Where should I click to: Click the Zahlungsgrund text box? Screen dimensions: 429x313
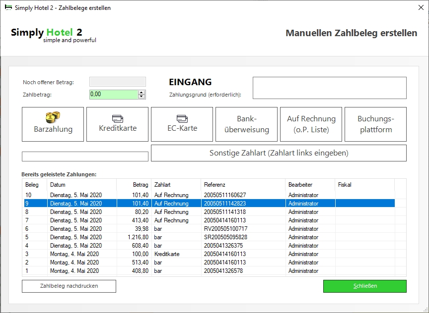tap(330, 88)
